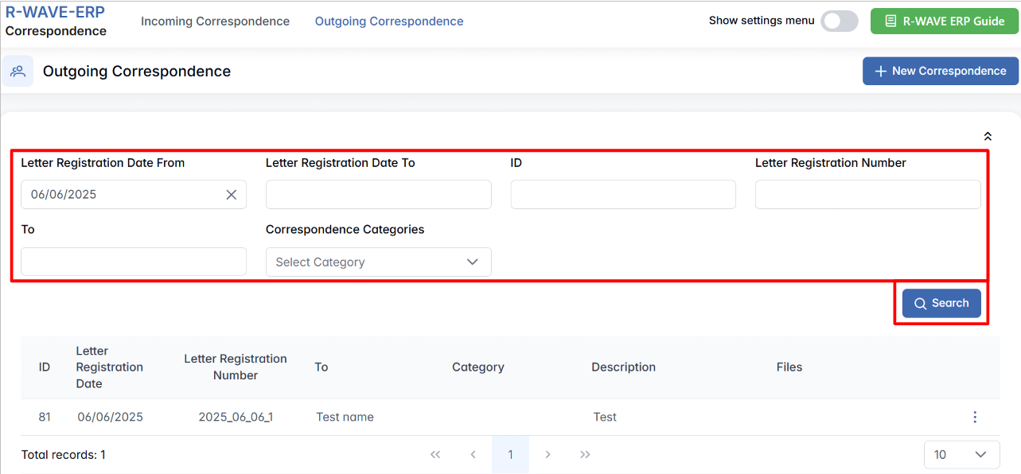Open the page size dropdown showing 10
This screenshot has height=474, width=1021.
pos(961,455)
